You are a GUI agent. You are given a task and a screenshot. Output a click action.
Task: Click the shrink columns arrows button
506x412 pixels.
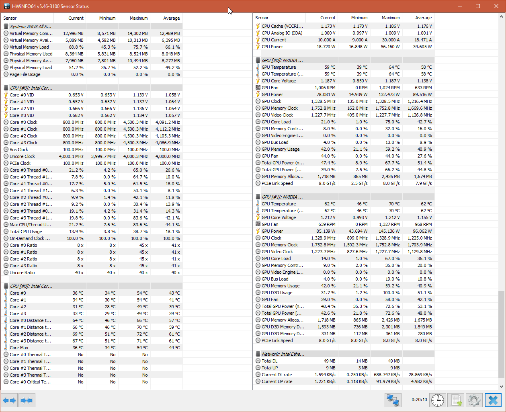point(27,400)
